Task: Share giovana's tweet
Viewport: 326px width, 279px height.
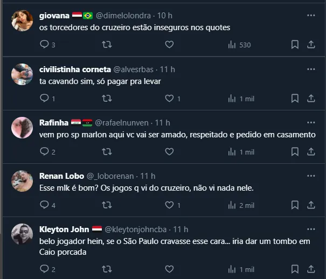Action: coord(311,45)
